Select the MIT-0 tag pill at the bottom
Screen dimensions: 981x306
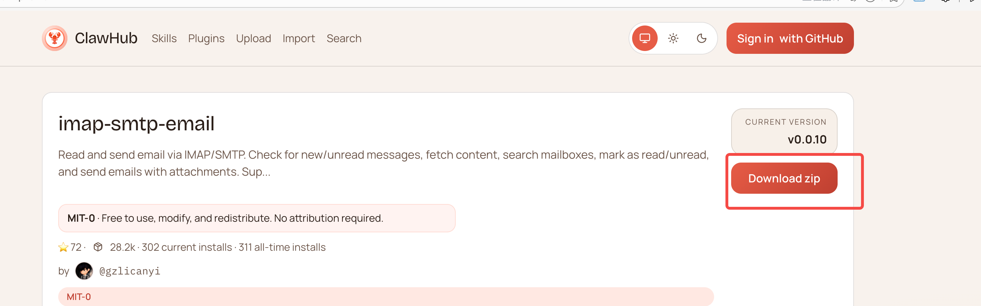[x=79, y=297]
